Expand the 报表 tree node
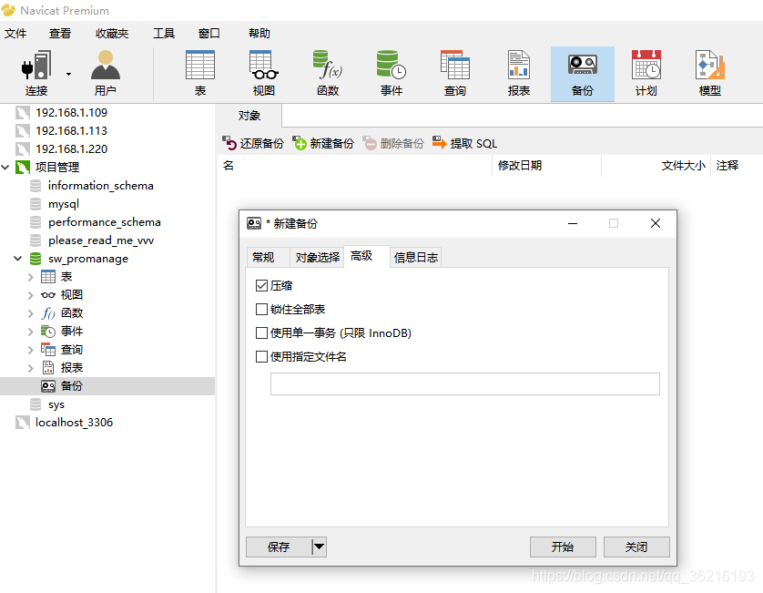The width and height of the screenshot is (763, 593). (31, 368)
